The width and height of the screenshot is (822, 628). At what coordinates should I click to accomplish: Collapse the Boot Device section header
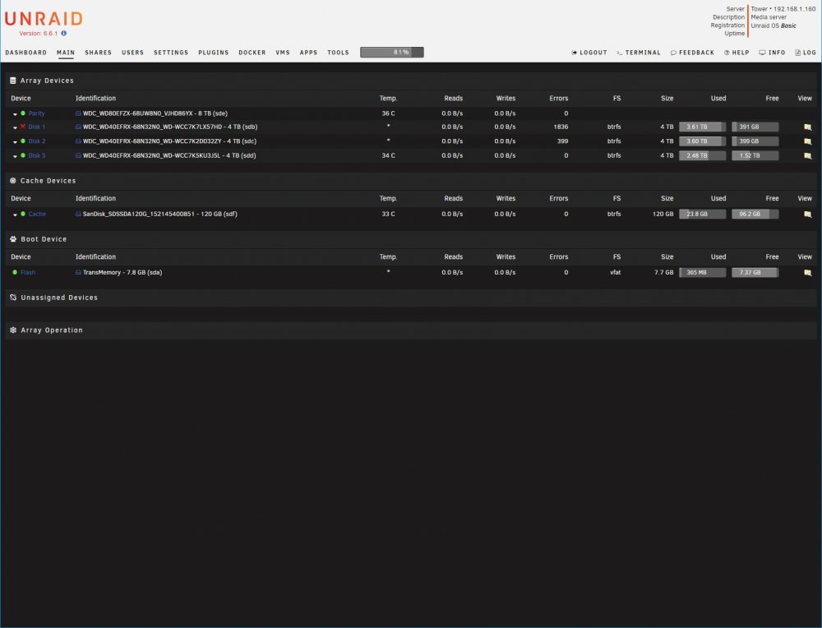411,239
